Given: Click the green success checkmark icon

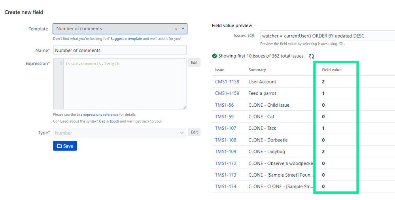Looking at the screenshot, I should click(214, 56).
